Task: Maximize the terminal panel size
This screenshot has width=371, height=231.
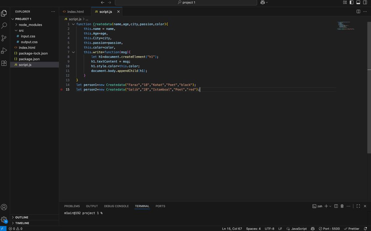Action: click(358, 206)
